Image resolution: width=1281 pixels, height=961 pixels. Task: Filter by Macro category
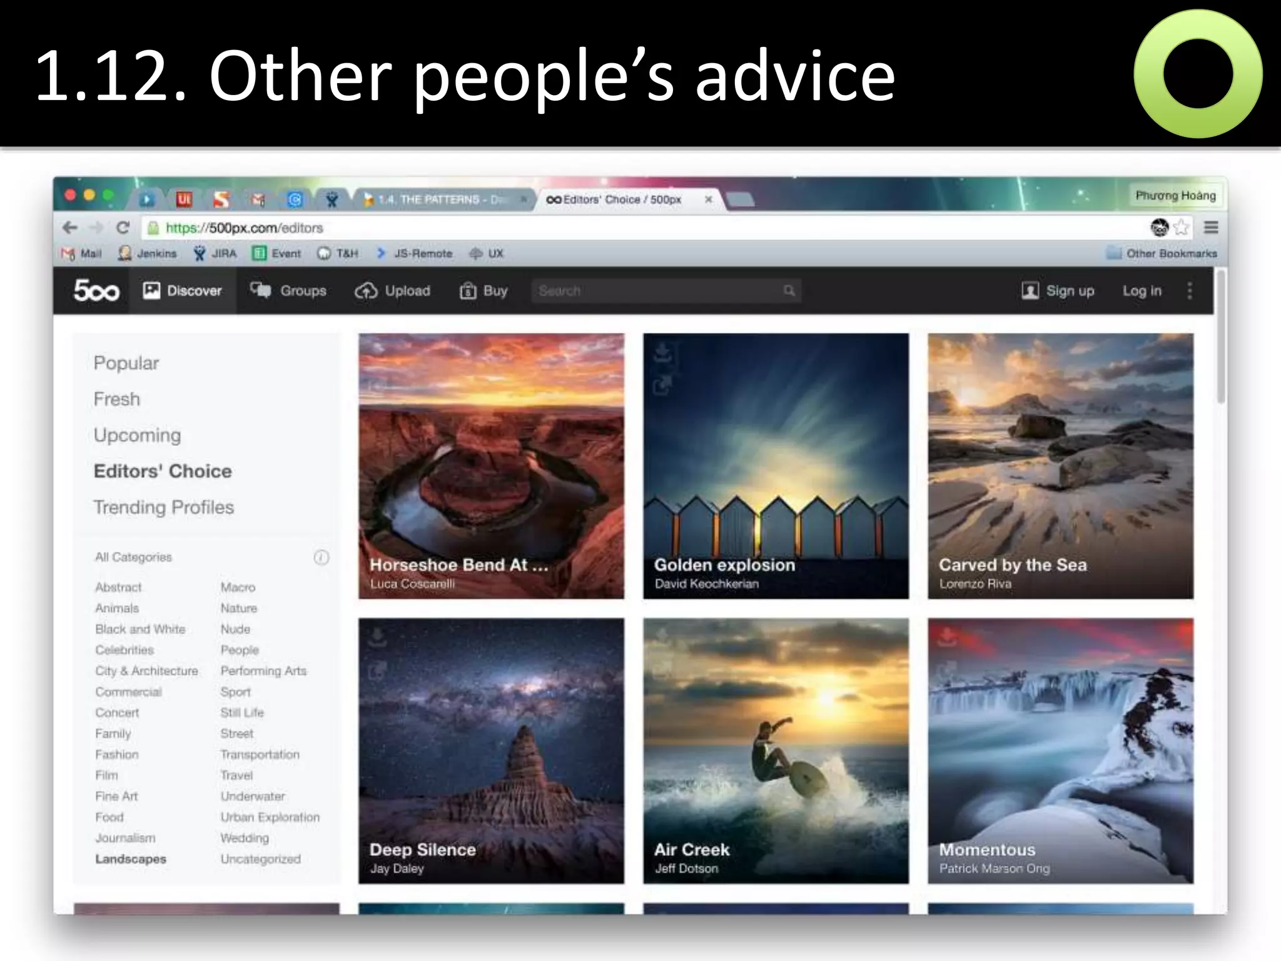pos(238,587)
